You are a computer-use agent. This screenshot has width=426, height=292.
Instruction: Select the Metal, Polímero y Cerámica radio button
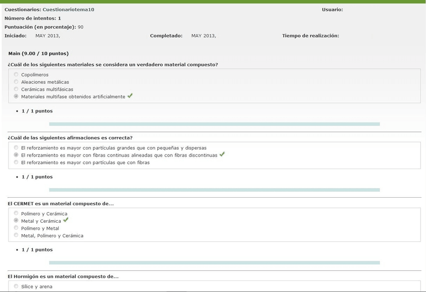pos(16,235)
